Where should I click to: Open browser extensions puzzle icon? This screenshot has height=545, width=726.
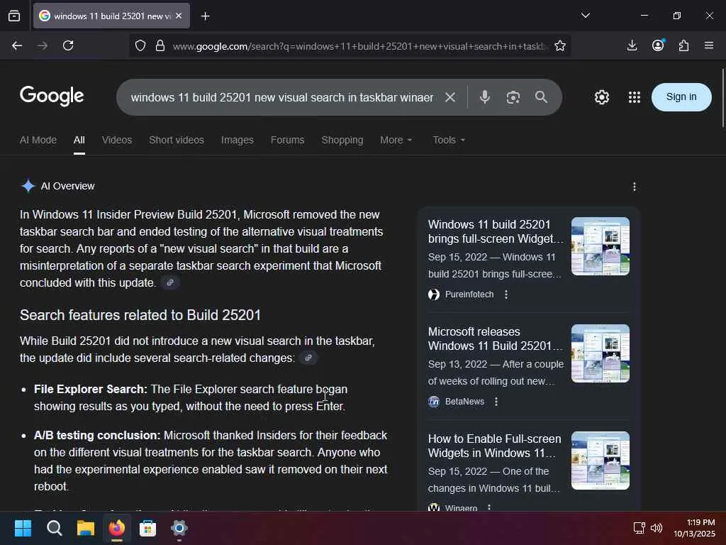pyautogui.click(x=683, y=45)
